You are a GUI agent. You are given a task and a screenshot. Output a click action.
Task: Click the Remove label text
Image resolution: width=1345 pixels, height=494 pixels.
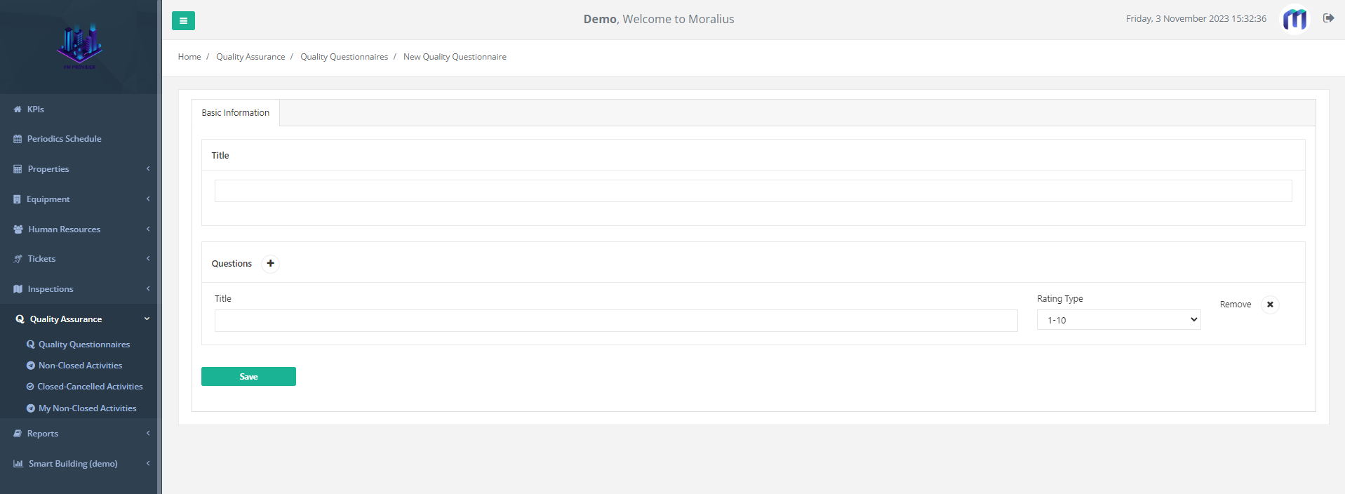(1236, 305)
